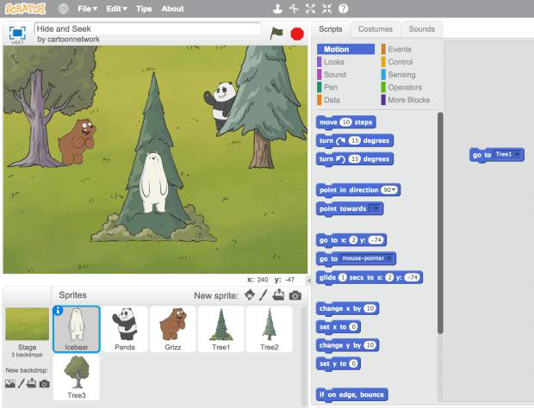Select the Panda sprite thumbnail

pos(125,328)
